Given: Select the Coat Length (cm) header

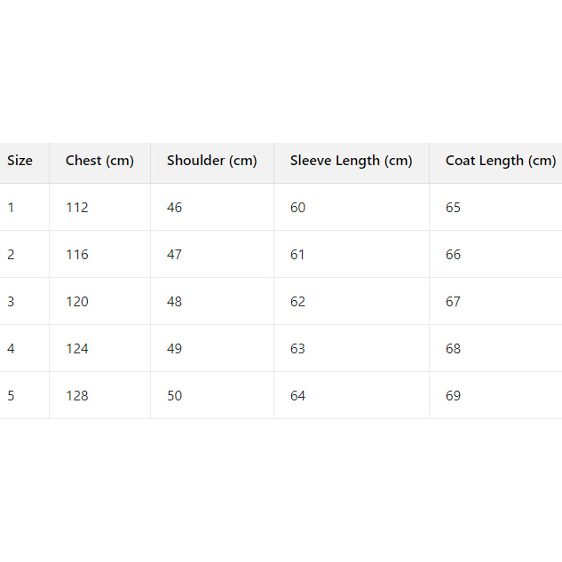Looking at the screenshot, I should point(500,161).
